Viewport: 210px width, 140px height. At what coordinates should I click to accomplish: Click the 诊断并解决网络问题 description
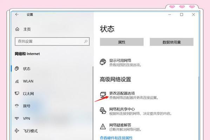[x=125, y=129]
